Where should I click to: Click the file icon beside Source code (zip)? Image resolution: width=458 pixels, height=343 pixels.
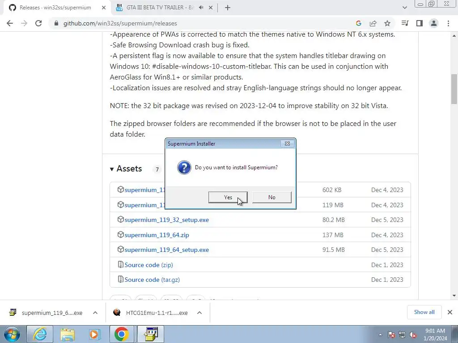click(x=121, y=264)
